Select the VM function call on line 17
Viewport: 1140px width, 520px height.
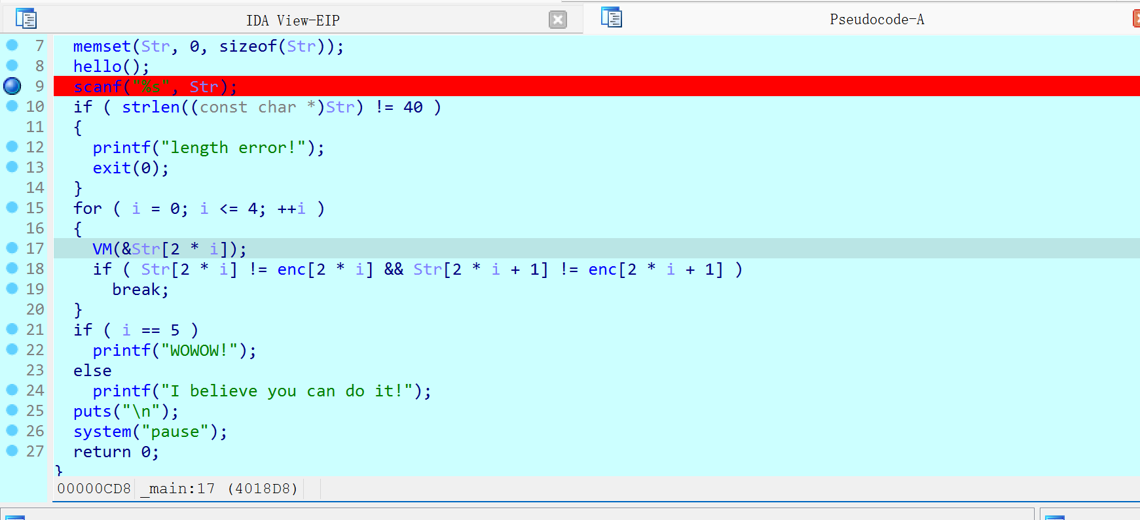102,249
